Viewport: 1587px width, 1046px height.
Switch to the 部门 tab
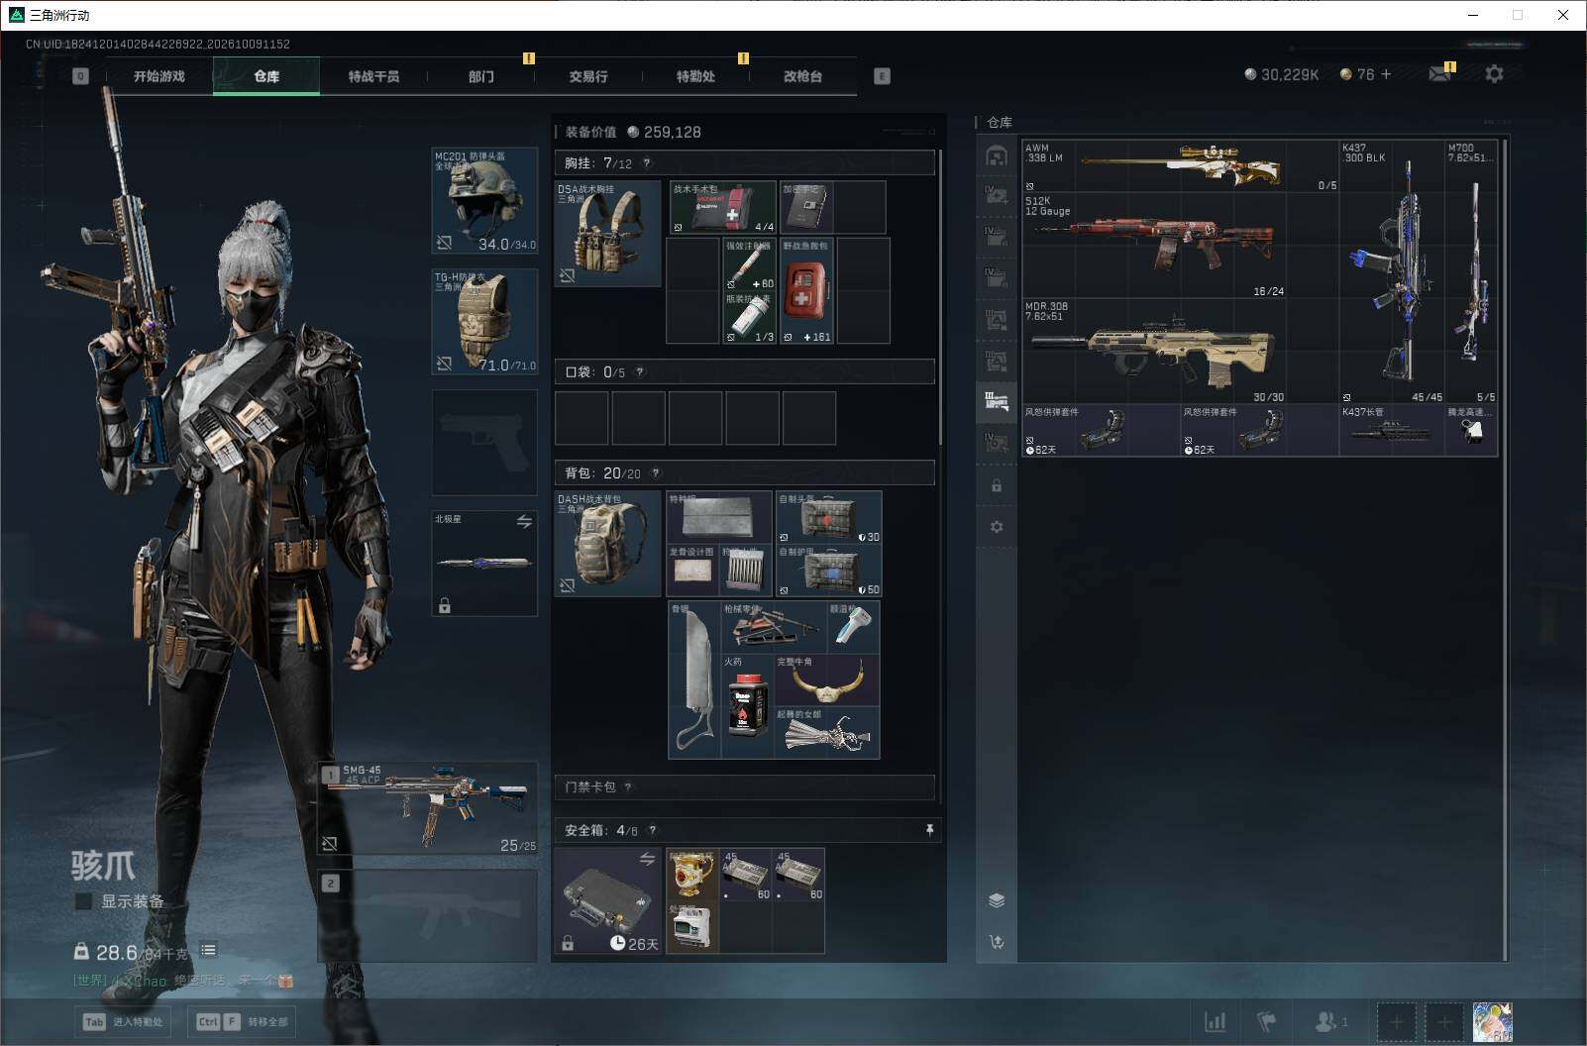(x=480, y=76)
